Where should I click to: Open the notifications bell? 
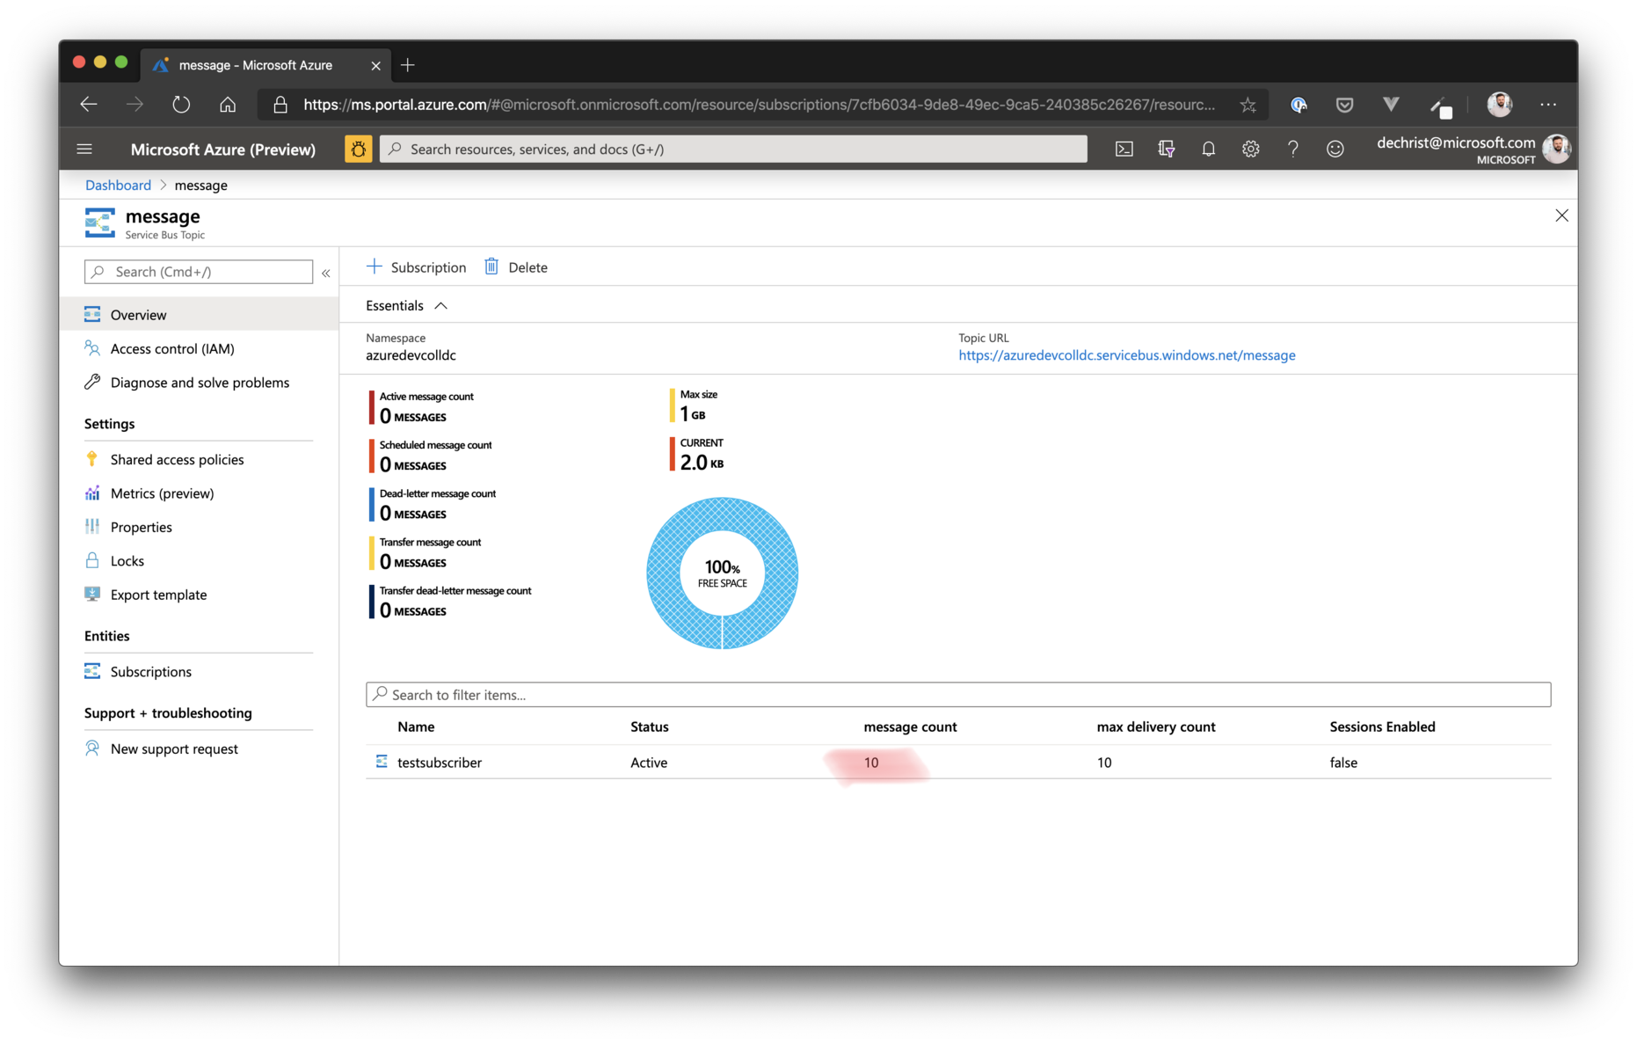click(x=1208, y=150)
